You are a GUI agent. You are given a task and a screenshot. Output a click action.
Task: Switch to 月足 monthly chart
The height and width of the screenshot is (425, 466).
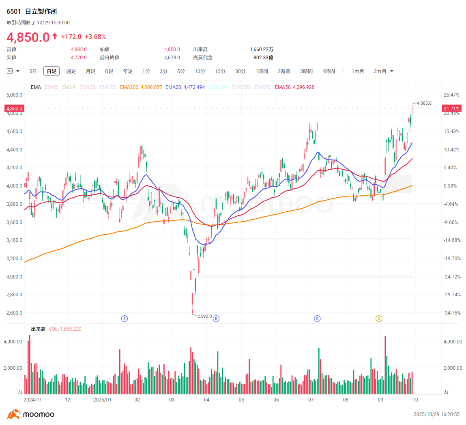(90, 71)
